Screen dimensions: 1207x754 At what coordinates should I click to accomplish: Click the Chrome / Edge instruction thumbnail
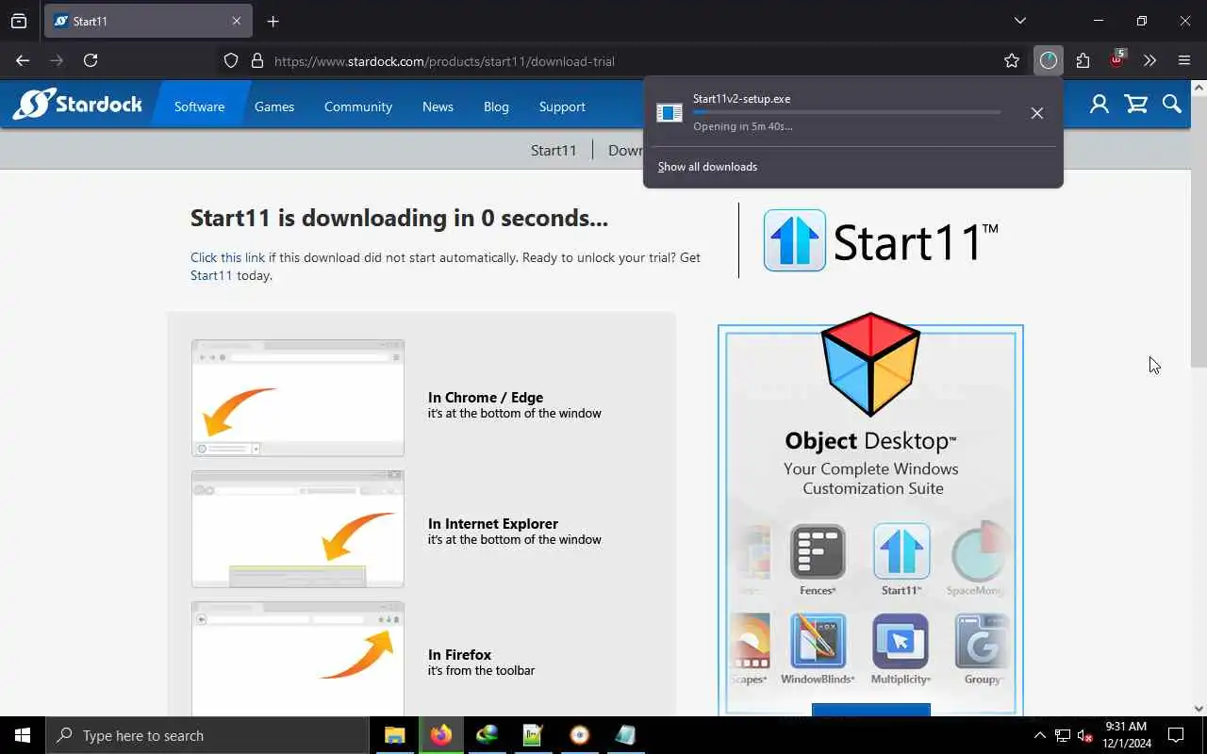(x=298, y=398)
